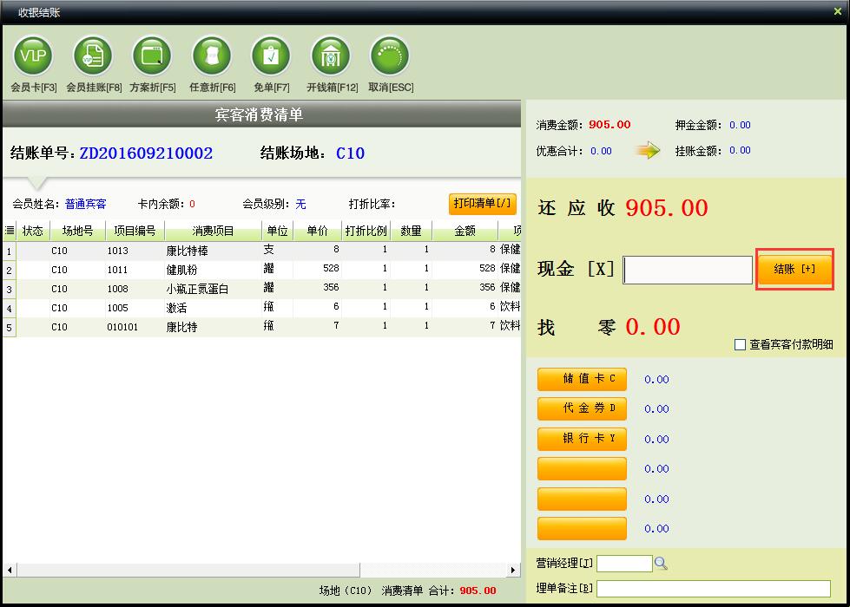This screenshot has height=607, width=850.
Task: Click bill number ZD201609210002
Action: click(x=146, y=153)
